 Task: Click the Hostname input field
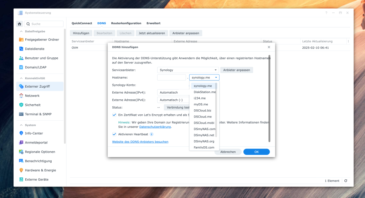pos(171,77)
